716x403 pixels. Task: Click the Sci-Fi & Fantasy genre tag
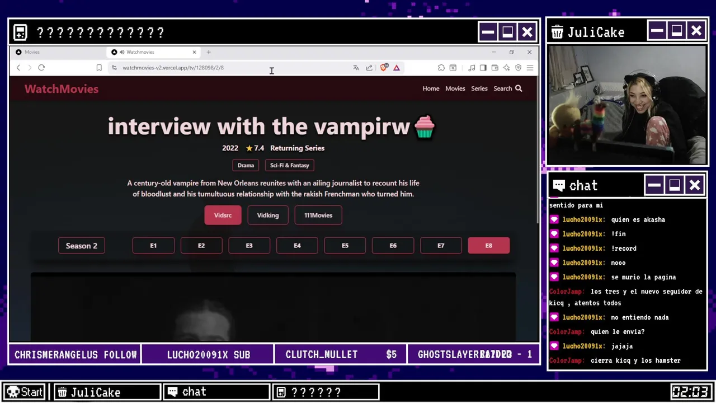(290, 165)
